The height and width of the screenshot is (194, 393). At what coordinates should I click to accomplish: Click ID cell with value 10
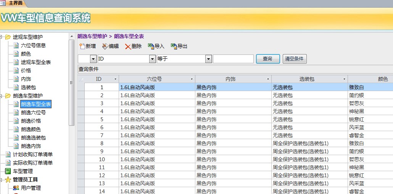[102, 159]
